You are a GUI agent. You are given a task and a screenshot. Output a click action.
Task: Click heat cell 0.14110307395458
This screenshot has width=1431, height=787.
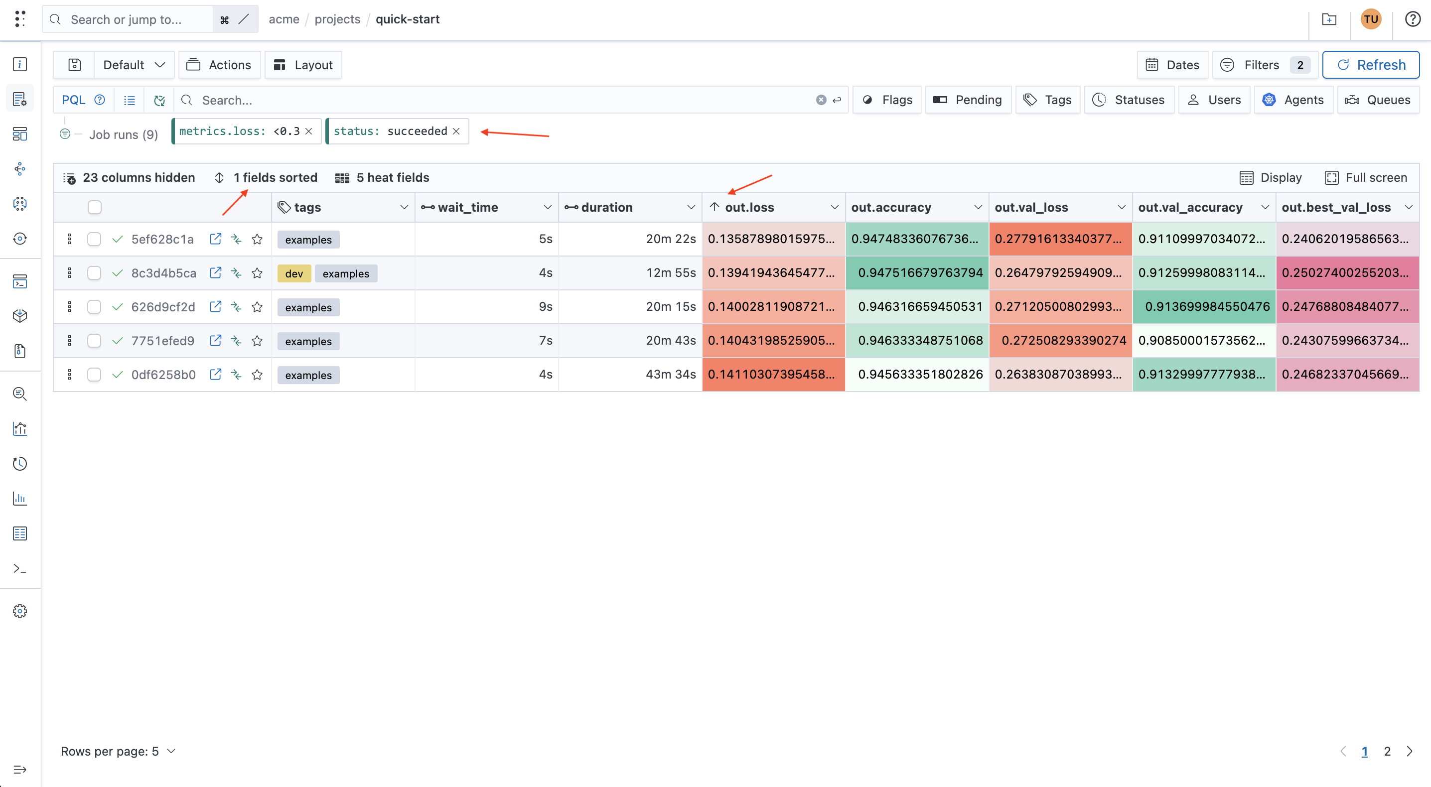[773, 375]
